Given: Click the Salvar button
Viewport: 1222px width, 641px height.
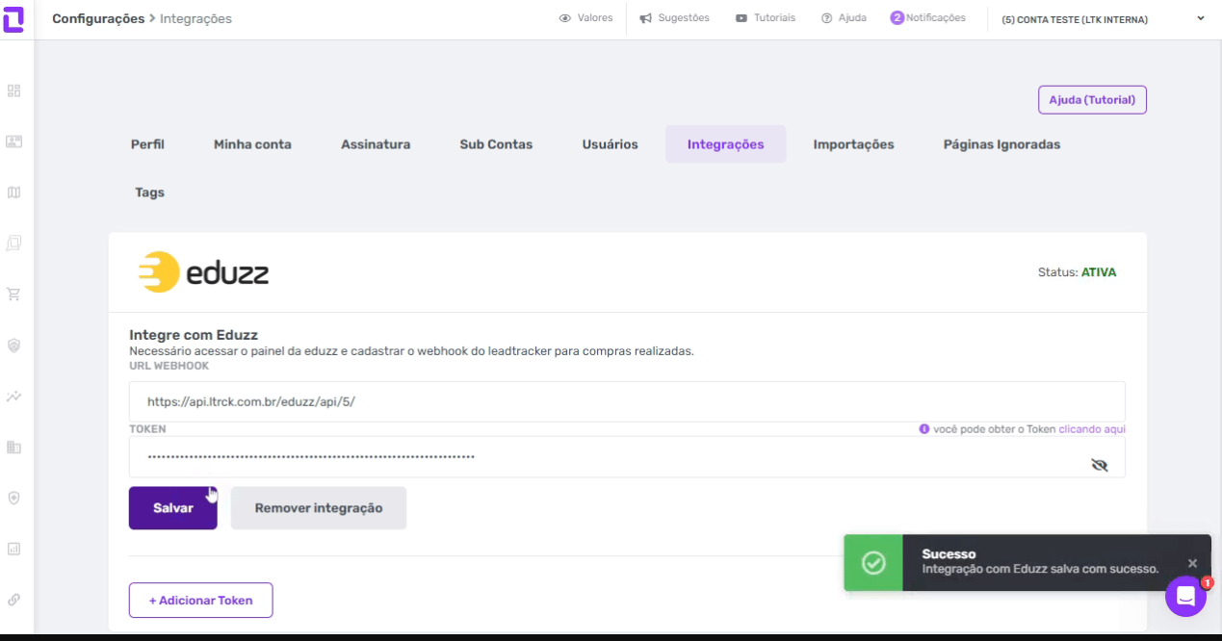Looking at the screenshot, I should tap(173, 508).
